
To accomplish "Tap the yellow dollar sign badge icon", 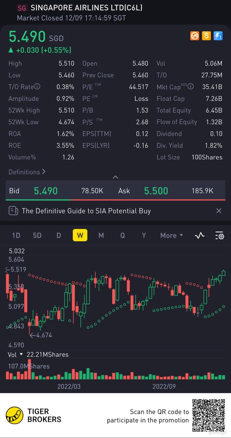I will (206, 36).
